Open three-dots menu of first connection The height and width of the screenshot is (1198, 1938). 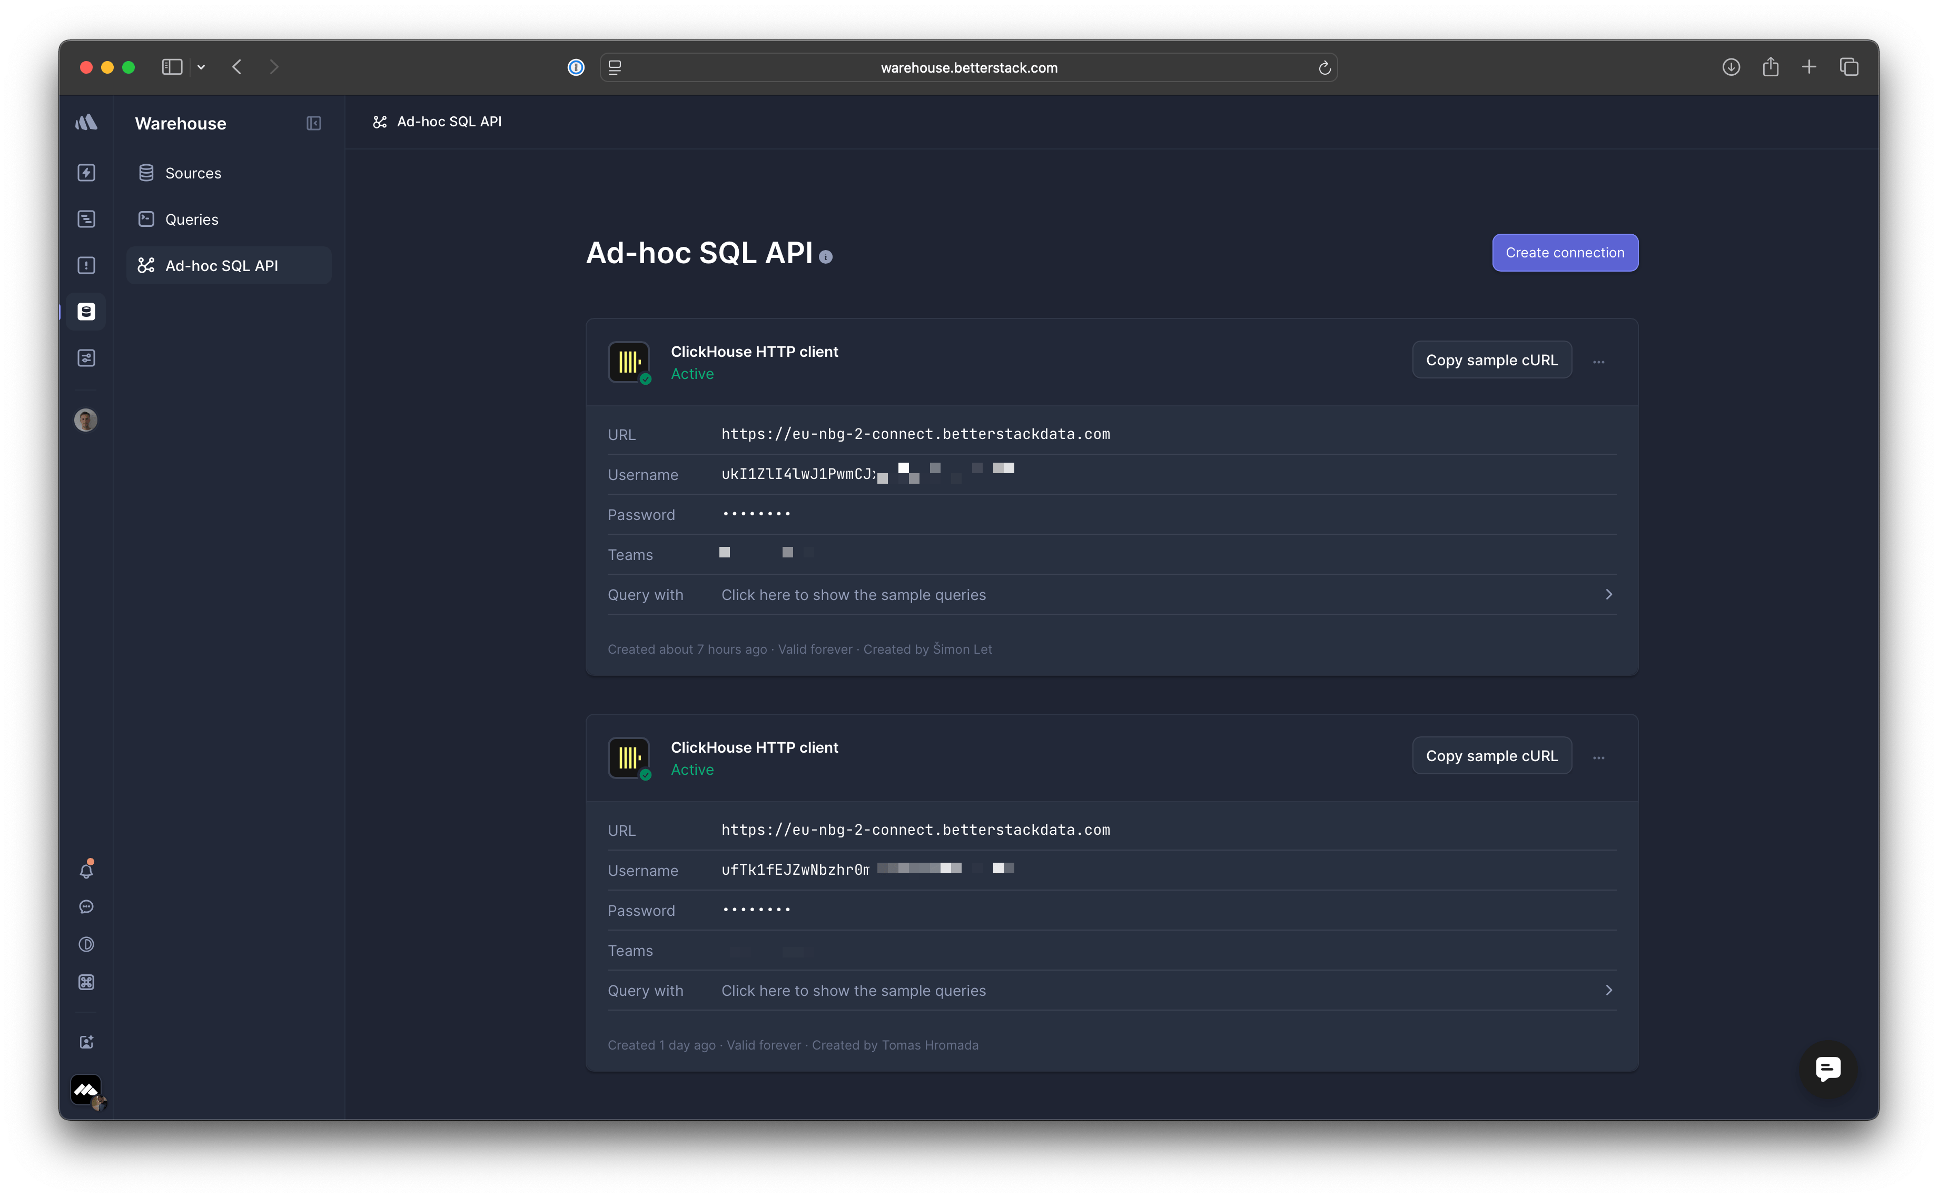pyautogui.click(x=1599, y=361)
